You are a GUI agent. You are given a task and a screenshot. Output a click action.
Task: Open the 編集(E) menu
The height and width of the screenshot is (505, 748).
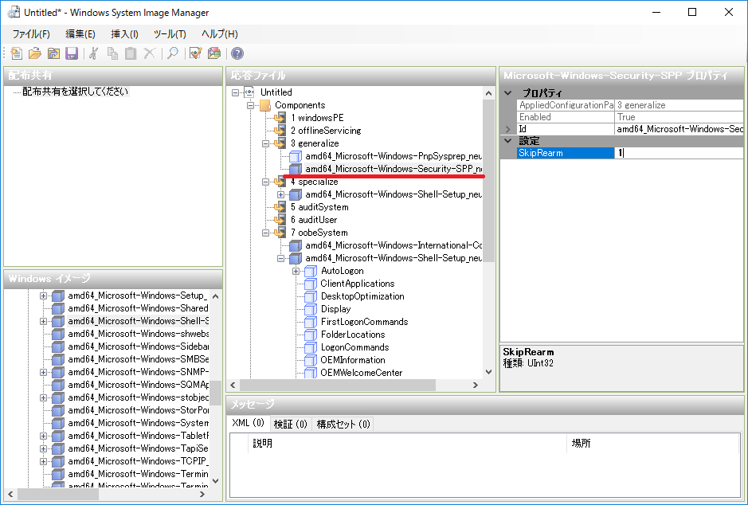[80, 34]
